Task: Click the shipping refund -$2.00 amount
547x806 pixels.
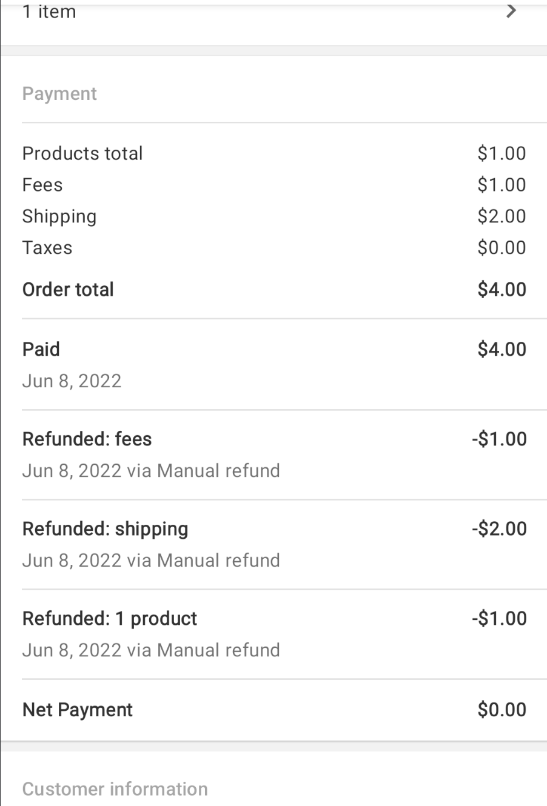Action: [499, 528]
